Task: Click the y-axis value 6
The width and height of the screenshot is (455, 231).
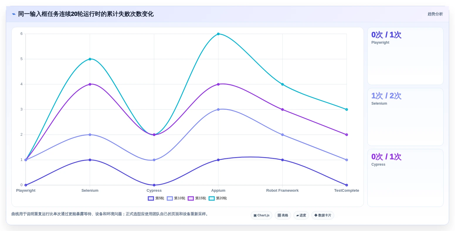Action: [21, 34]
